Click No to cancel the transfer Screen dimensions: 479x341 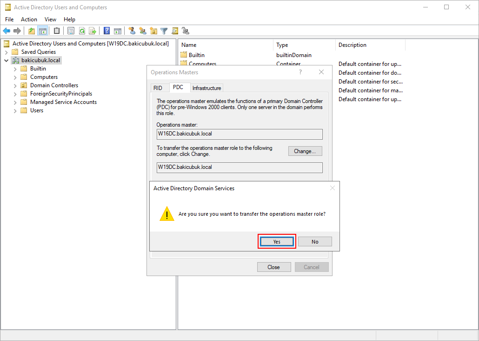(315, 242)
